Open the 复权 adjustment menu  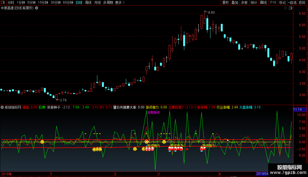225,2
